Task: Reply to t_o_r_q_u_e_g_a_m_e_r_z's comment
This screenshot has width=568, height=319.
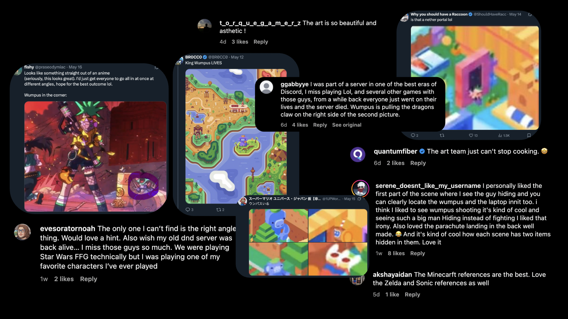Action: coord(261,42)
